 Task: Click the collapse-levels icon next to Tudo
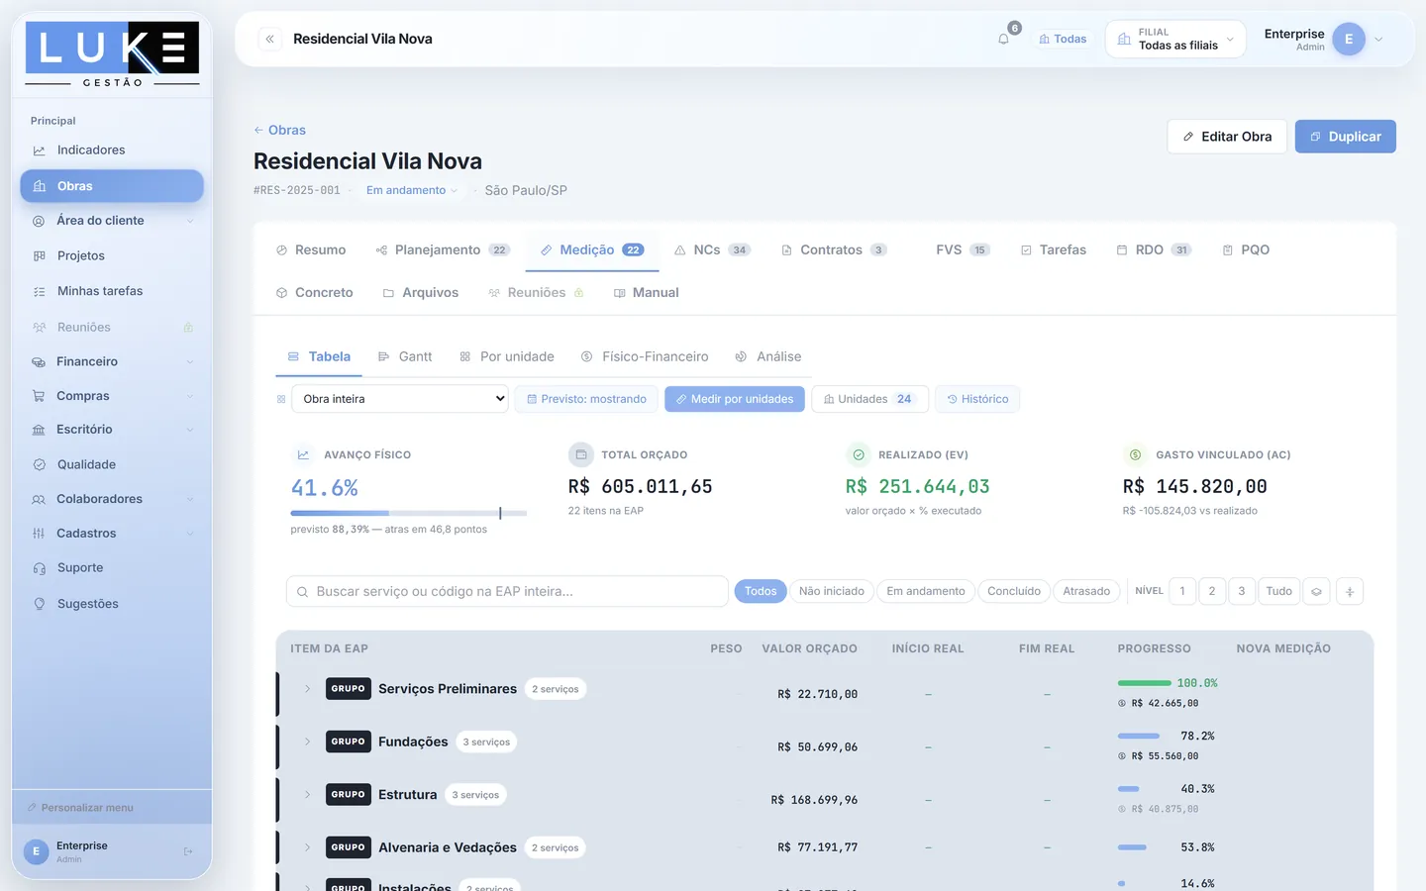1316,591
